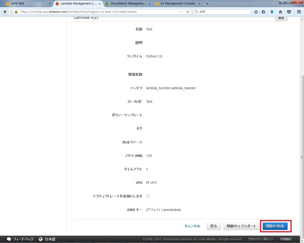Click the browser back arrow button
The image size is (304, 243).
[5, 12]
